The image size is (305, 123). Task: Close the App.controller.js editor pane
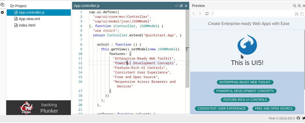click(x=186, y=6)
